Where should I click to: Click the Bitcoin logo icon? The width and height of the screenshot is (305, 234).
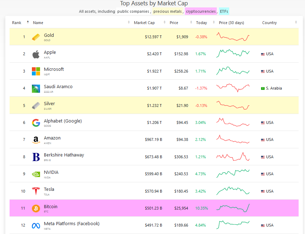(x=36, y=208)
